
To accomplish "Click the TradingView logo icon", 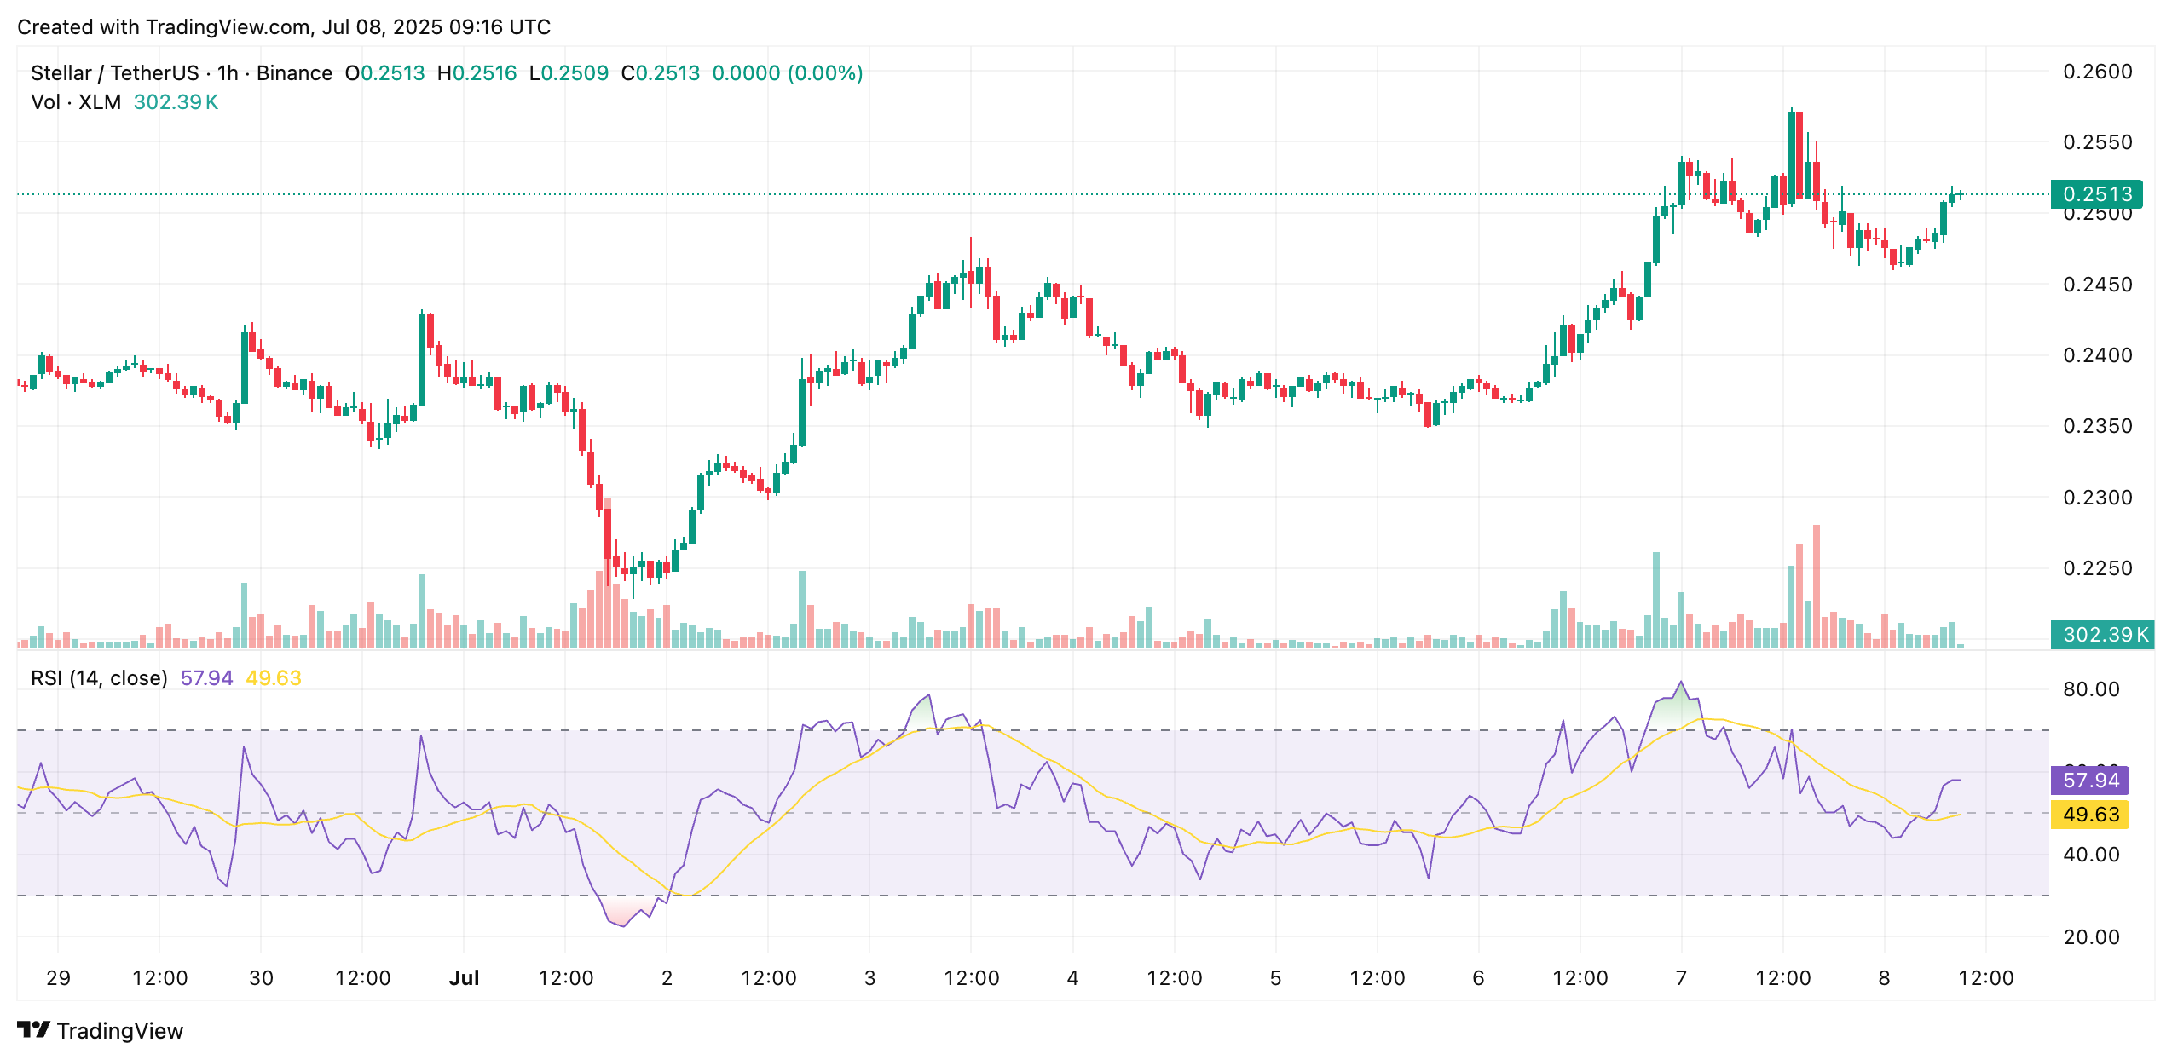I will tap(34, 1031).
